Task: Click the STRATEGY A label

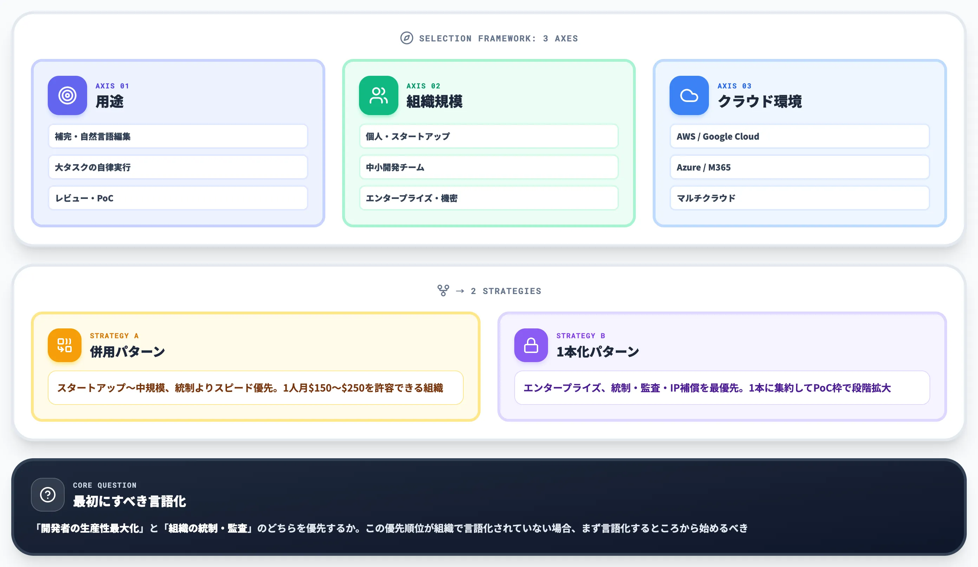Action: [x=114, y=336]
